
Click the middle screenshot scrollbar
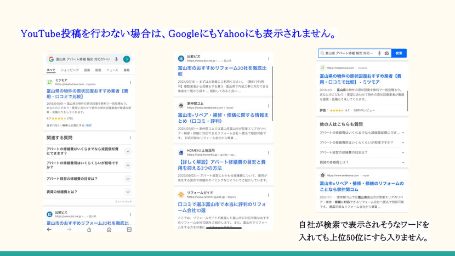tap(272, 93)
